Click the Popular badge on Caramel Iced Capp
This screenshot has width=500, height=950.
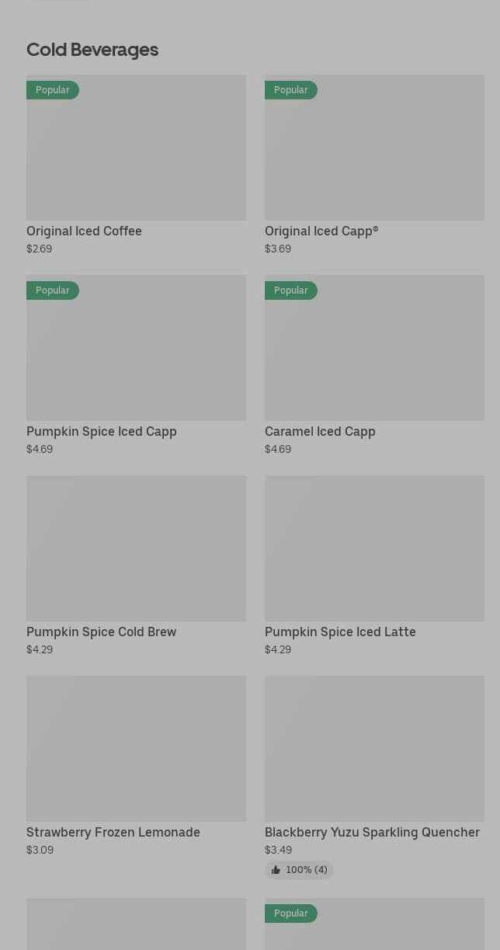point(291,291)
